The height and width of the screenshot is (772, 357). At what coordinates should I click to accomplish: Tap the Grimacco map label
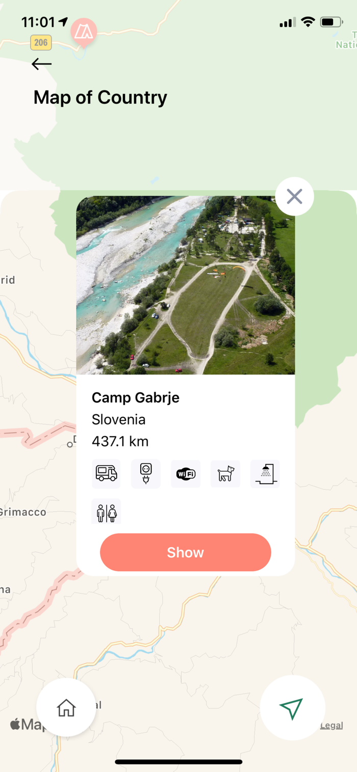[22, 512]
